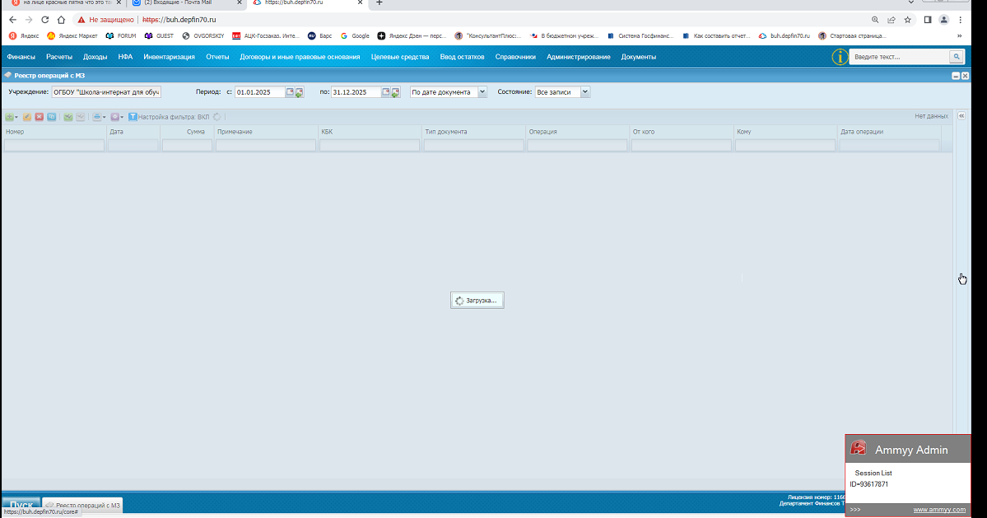The height and width of the screenshot is (518, 987).
Task: Click the 'Пуск' start button
Action: coord(21,505)
